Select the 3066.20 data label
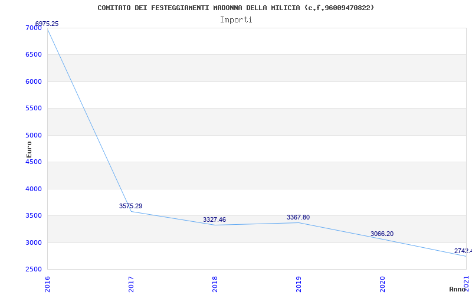 pos(382,234)
